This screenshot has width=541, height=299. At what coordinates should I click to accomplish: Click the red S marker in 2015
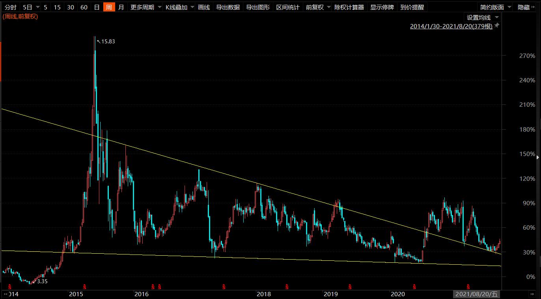85,286
